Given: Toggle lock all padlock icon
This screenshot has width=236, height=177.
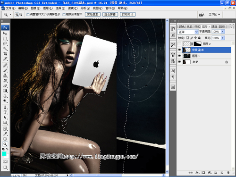Looking at the screenshot, I should click(199, 38).
